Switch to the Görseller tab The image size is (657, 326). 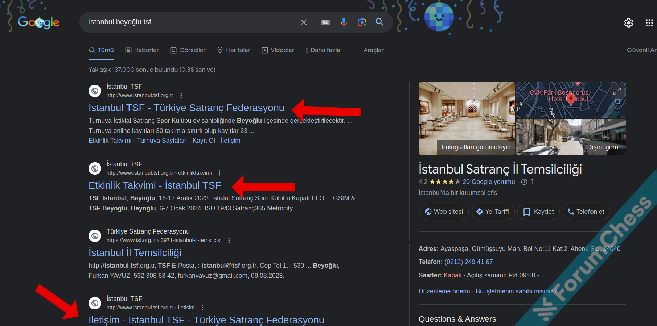[188, 50]
